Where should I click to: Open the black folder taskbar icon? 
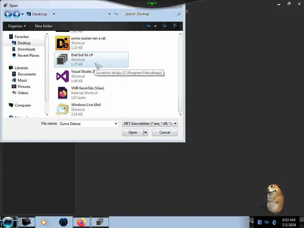click(26, 222)
